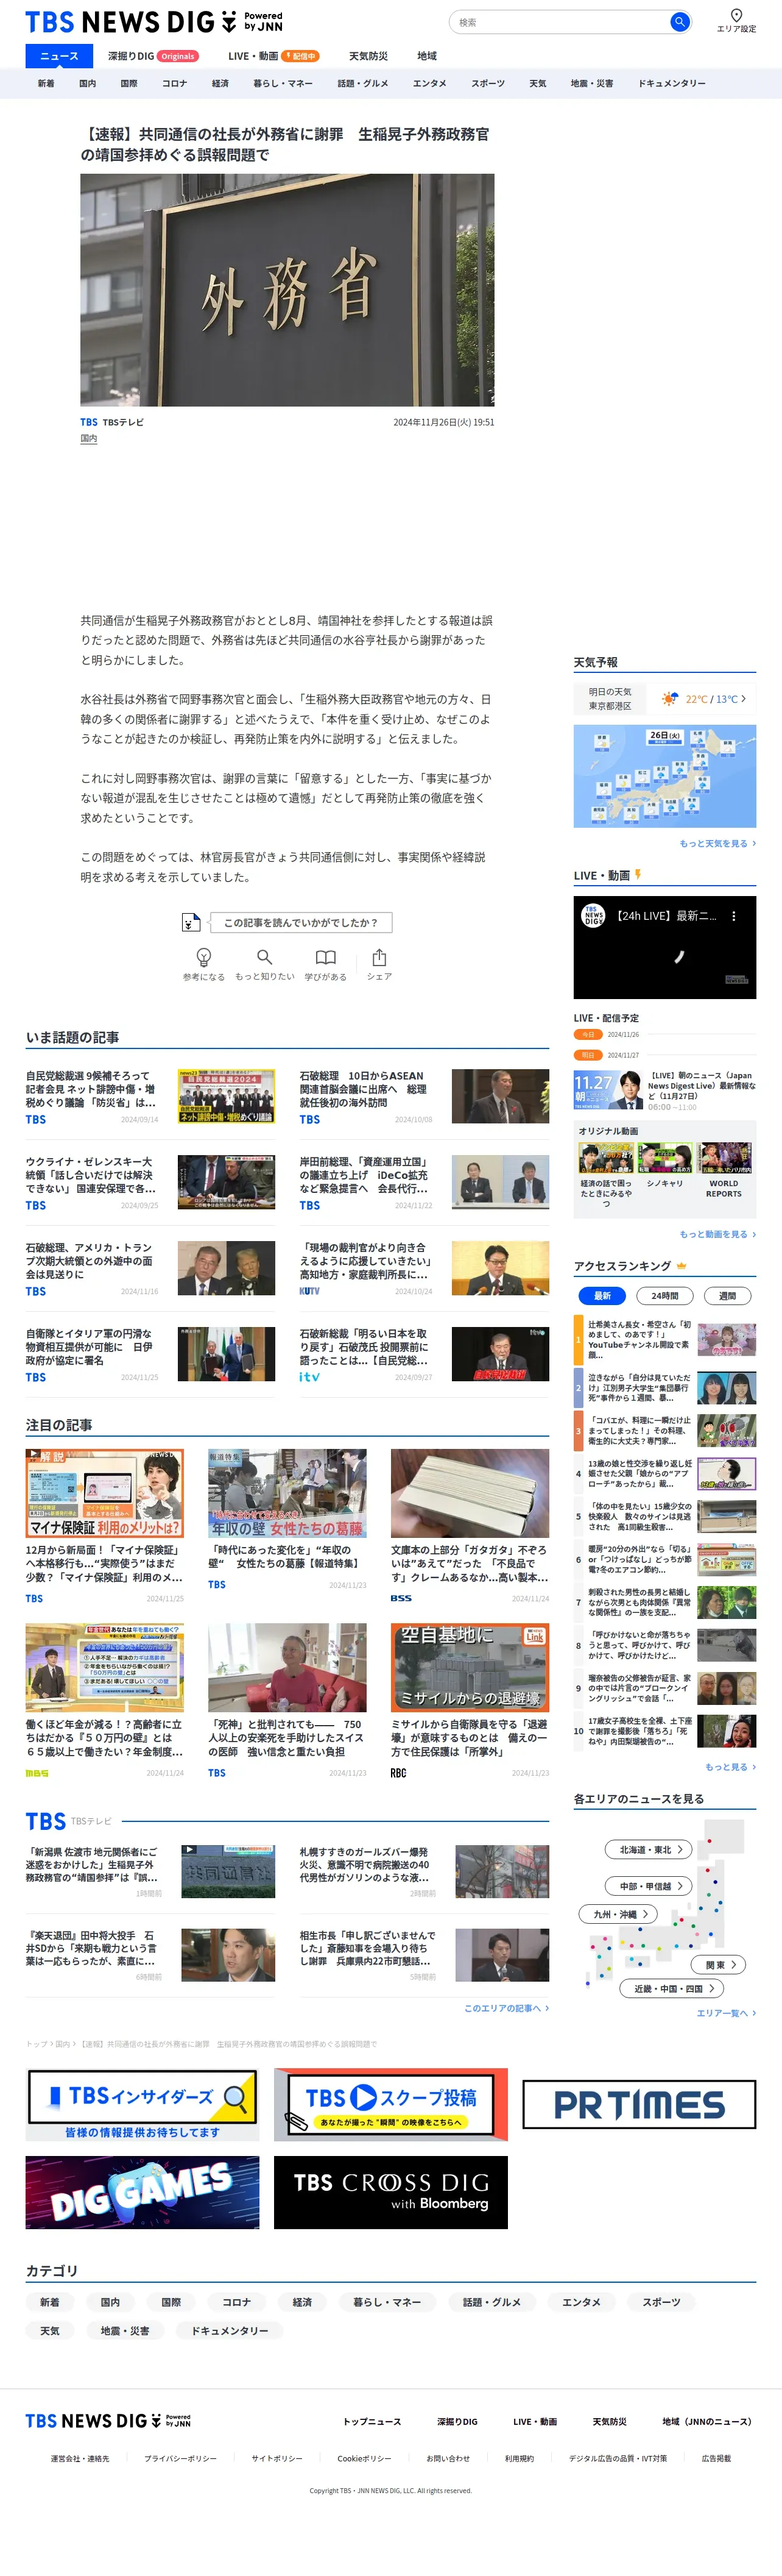Open ranking もっと見る link
782x2576 pixels.
pos(730,1767)
